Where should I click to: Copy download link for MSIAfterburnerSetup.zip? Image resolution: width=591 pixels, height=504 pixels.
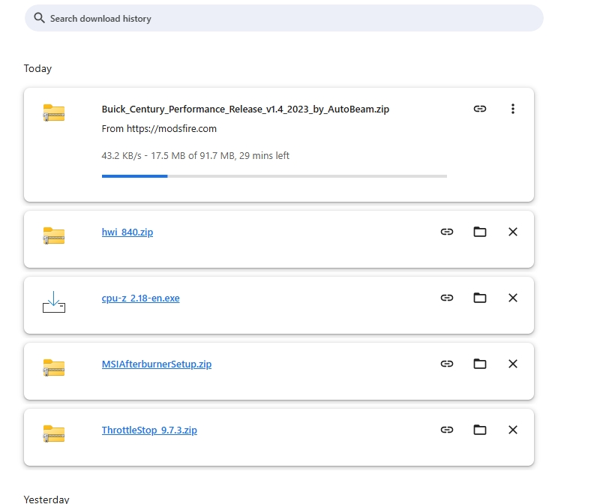(x=447, y=364)
